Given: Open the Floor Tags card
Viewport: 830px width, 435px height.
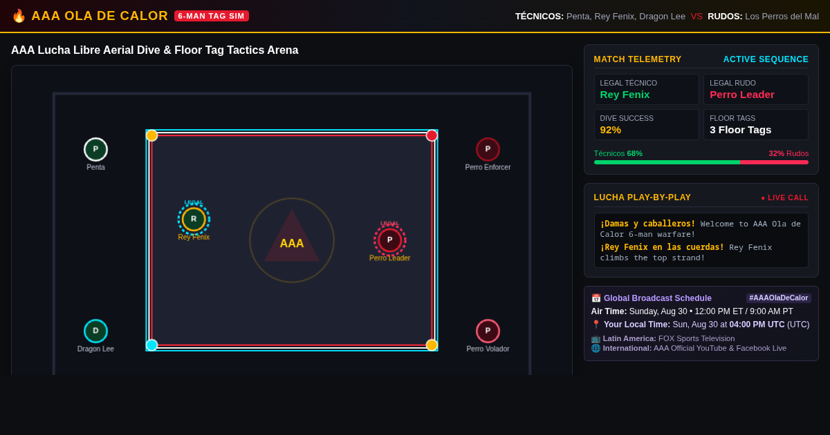Looking at the screenshot, I should point(756,125).
